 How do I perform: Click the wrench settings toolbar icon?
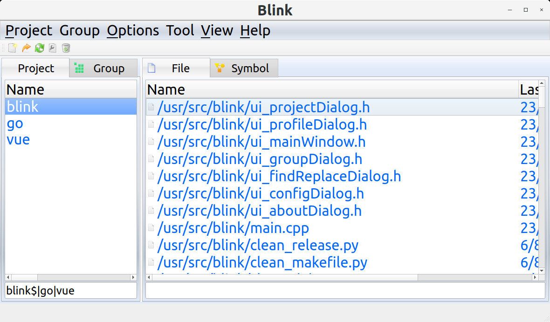(52, 48)
